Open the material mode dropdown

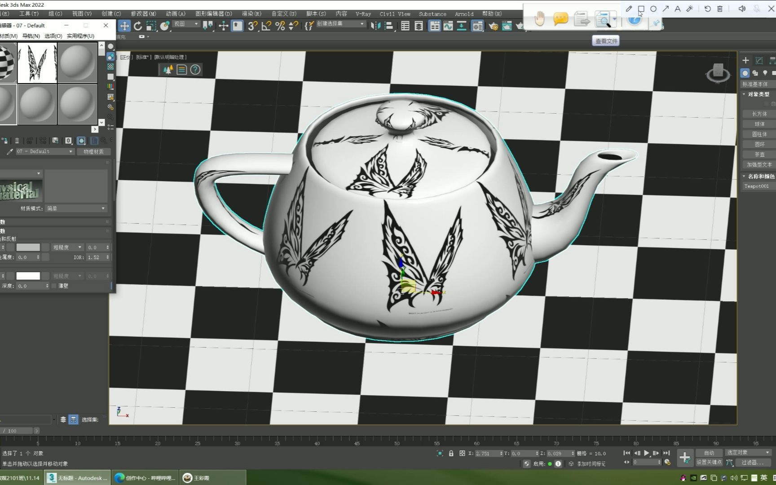(x=76, y=208)
